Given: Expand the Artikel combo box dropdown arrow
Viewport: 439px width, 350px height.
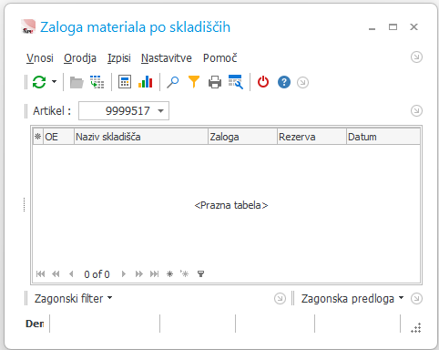Looking at the screenshot, I should click(161, 111).
